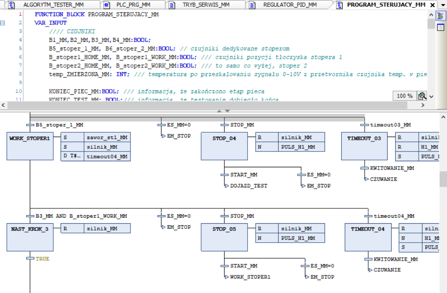Screen dimensions: 447x293
Task: Click the REGULATOR_PID_MM tab document icon
Action: [252, 5]
